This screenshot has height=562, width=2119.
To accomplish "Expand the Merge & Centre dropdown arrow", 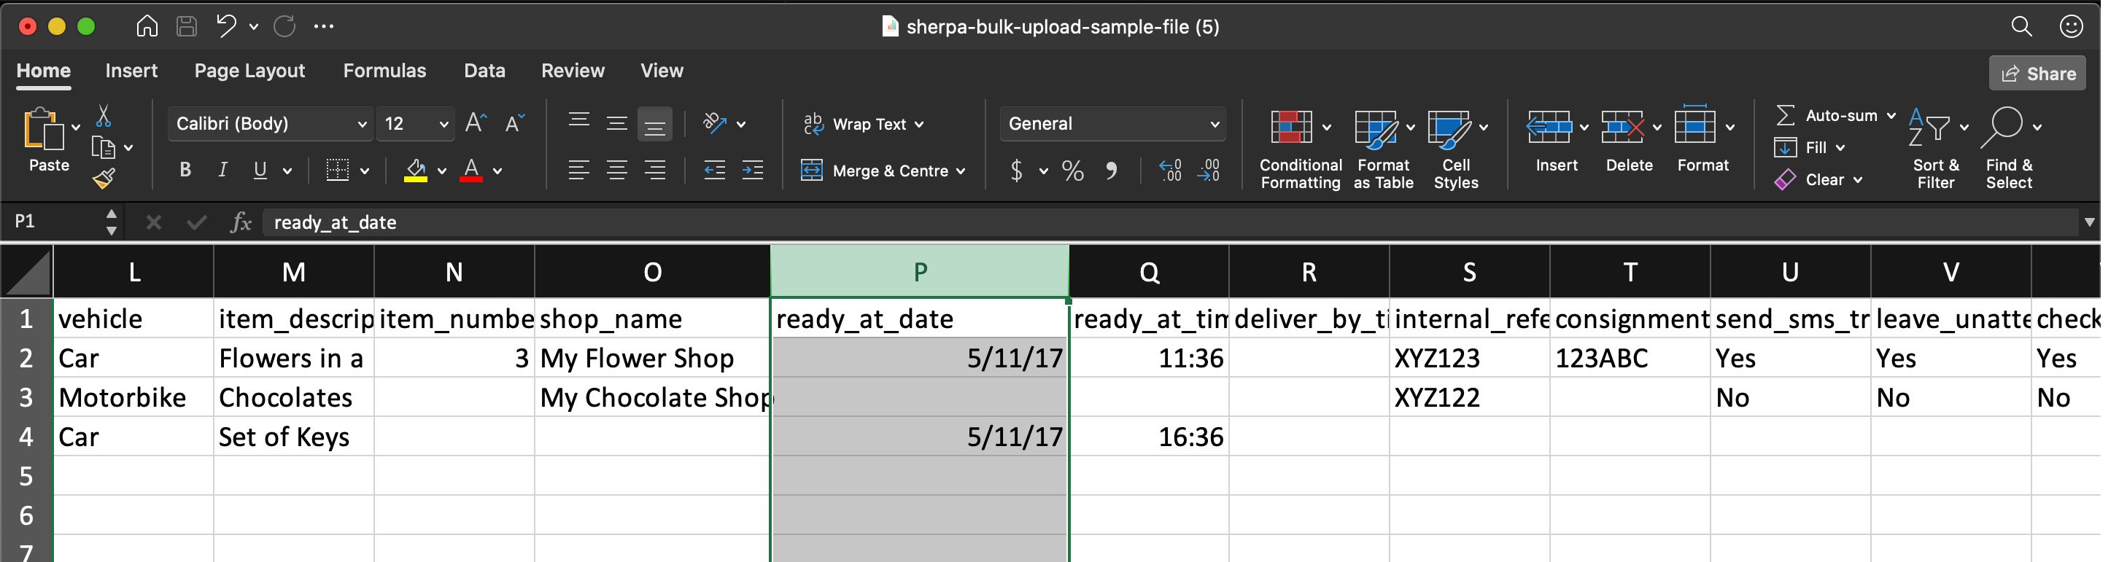I will 961,171.
